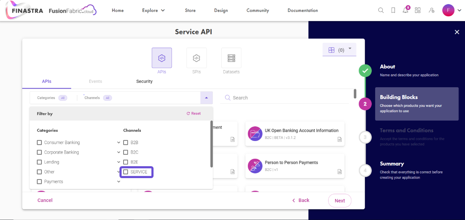
Task: Switch to the Events tab
Action: click(x=95, y=81)
